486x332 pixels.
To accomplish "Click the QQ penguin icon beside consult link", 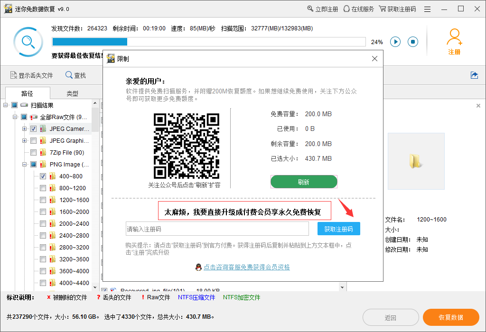I will pos(198,267).
